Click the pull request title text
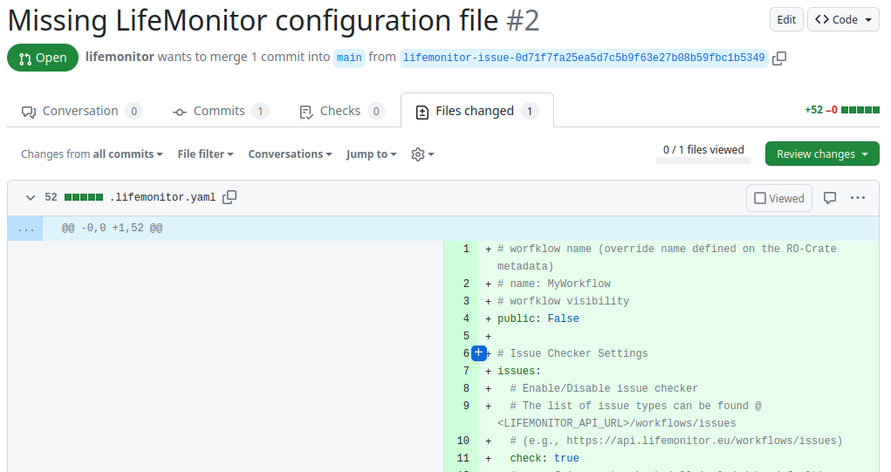Viewport: 891px width, 472px height. point(253,21)
